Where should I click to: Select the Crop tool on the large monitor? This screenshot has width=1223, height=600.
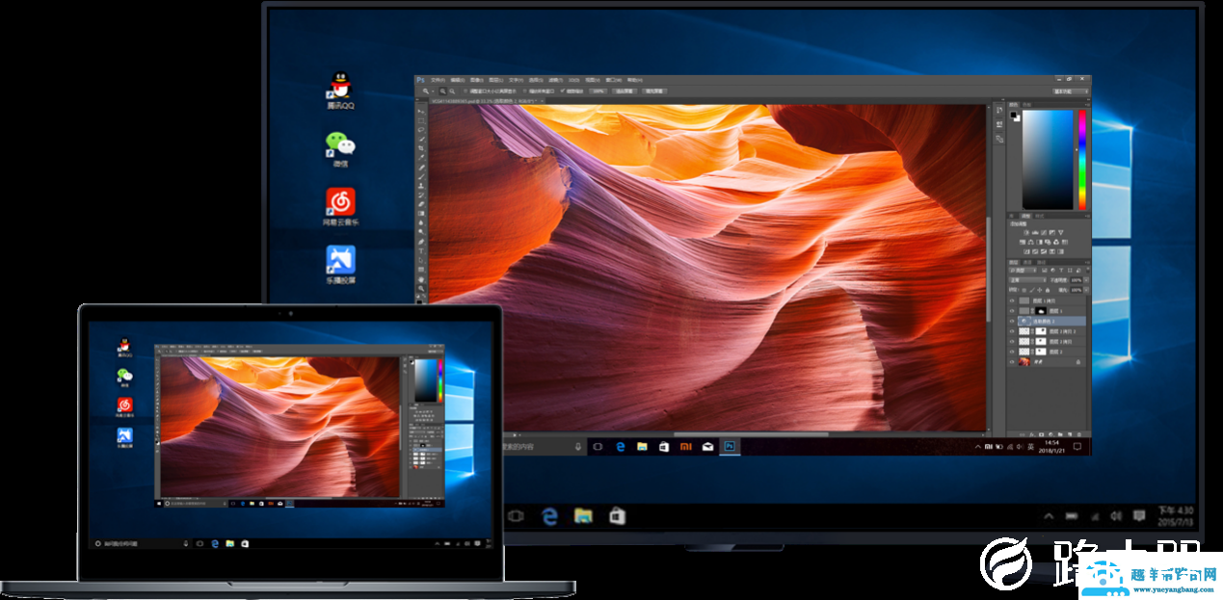422,148
